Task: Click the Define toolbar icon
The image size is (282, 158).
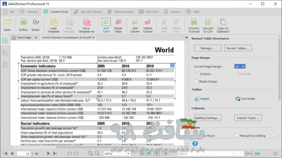Action: point(23,25)
